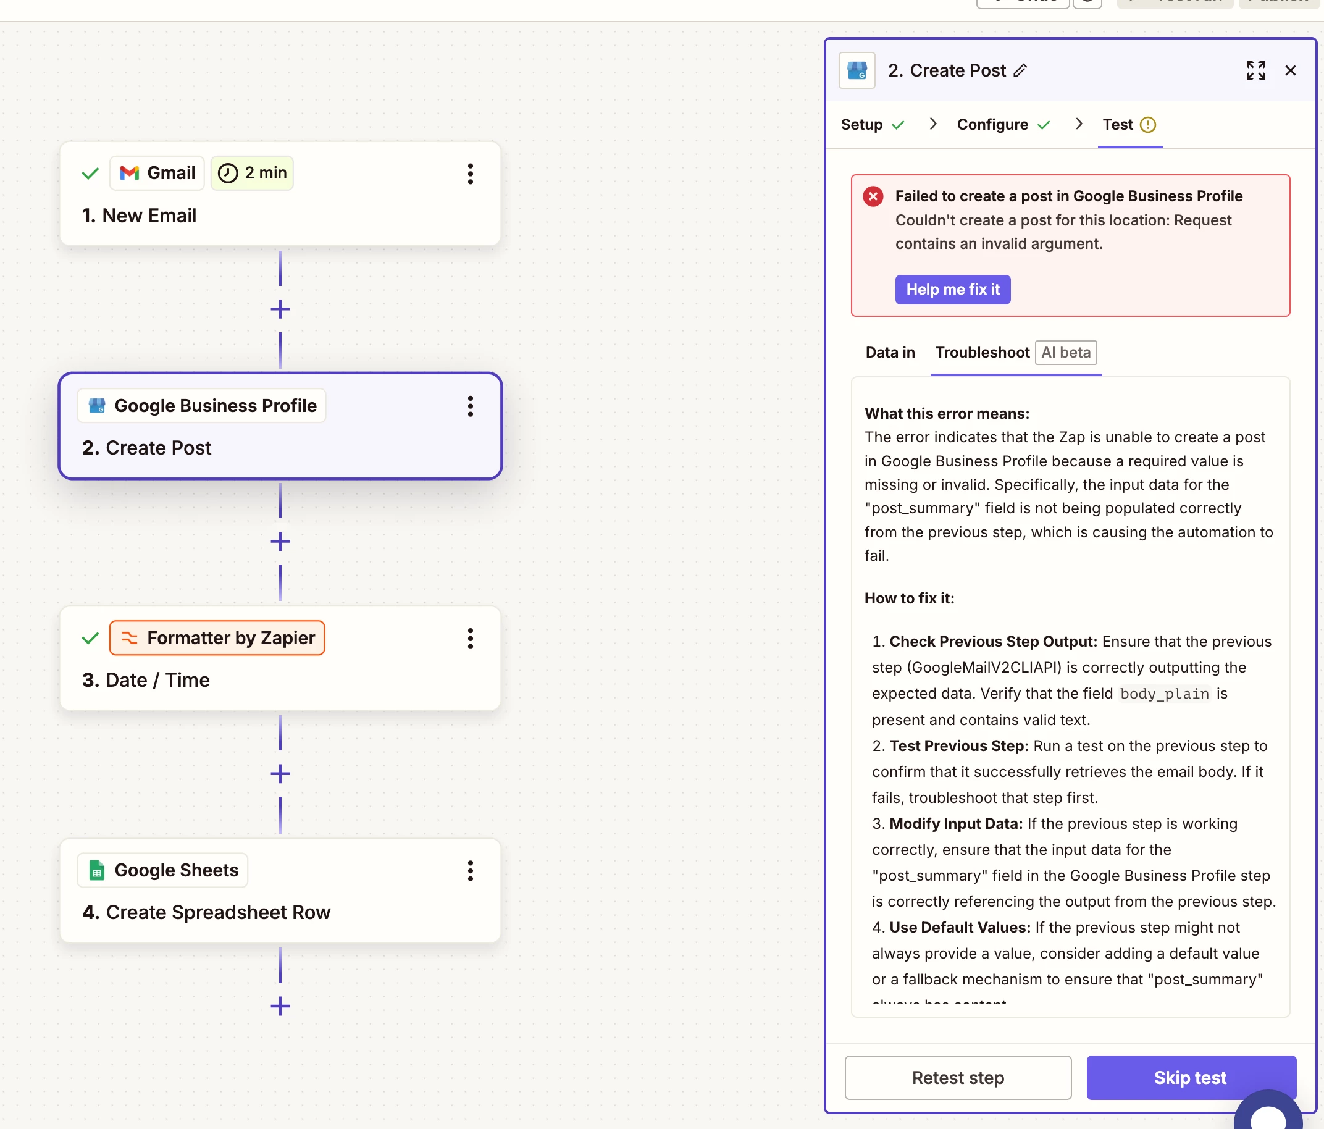Open the three-dot menu on Gmail step
This screenshot has width=1324, height=1129.
click(x=471, y=174)
